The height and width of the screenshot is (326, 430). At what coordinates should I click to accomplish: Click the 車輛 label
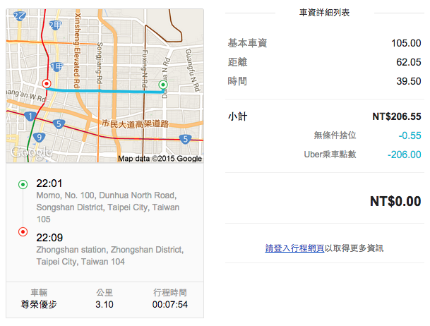(39, 293)
